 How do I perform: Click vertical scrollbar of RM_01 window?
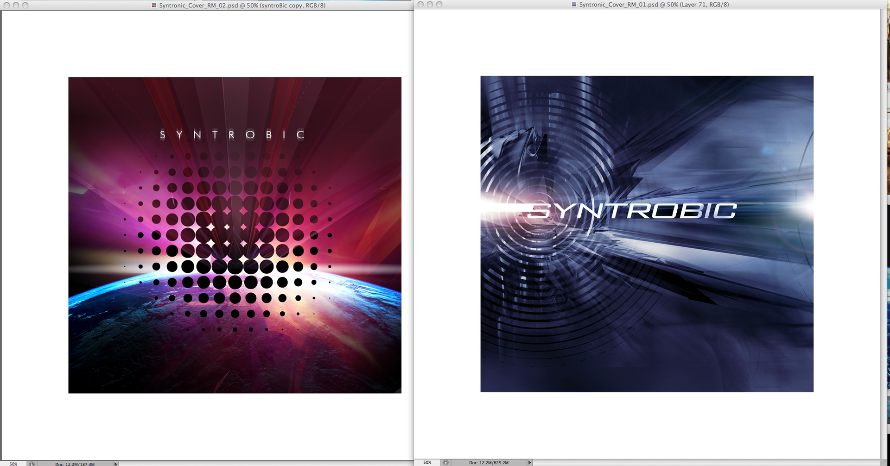click(884, 234)
